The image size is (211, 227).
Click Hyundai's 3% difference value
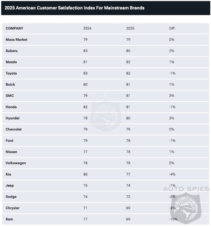172,118
